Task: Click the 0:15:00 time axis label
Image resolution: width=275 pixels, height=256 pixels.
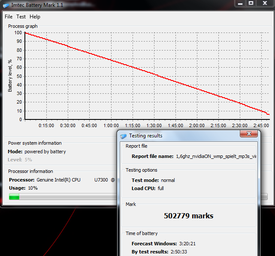Action: tap(46, 125)
